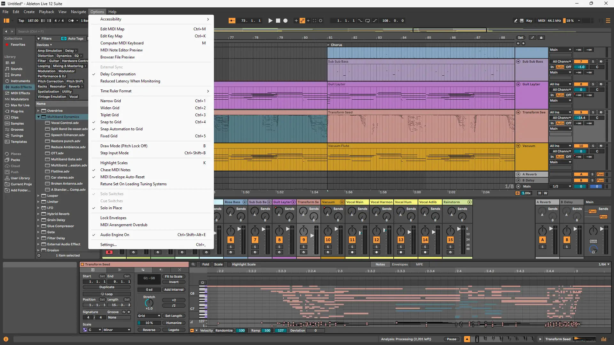Toggle the Automation Arm button
Image resolution: width=614 pixels, height=345 pixels.
coord(302,21)
